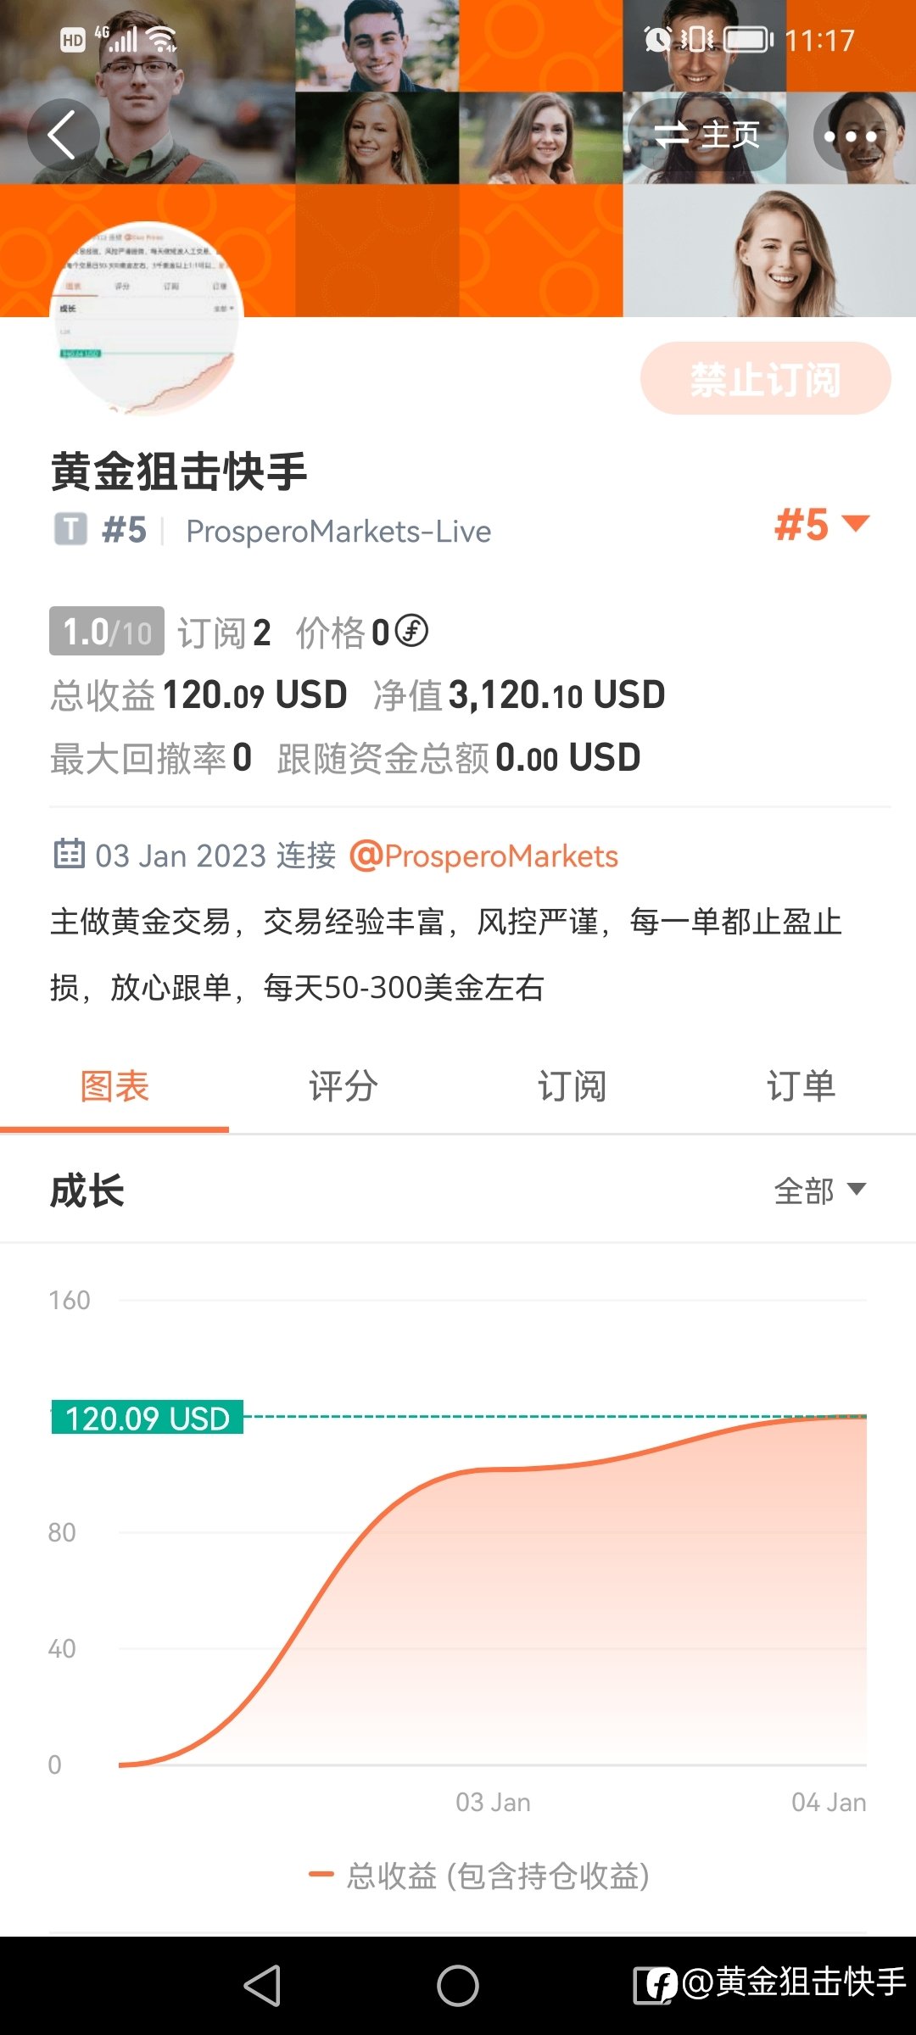Tap the price currency coin icon

pyautogui.click(x=412, y=630)
